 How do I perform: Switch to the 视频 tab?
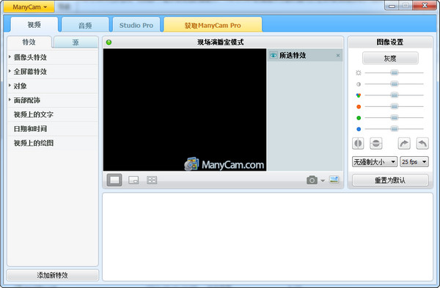pyautogui.click(x=34, y=25)
